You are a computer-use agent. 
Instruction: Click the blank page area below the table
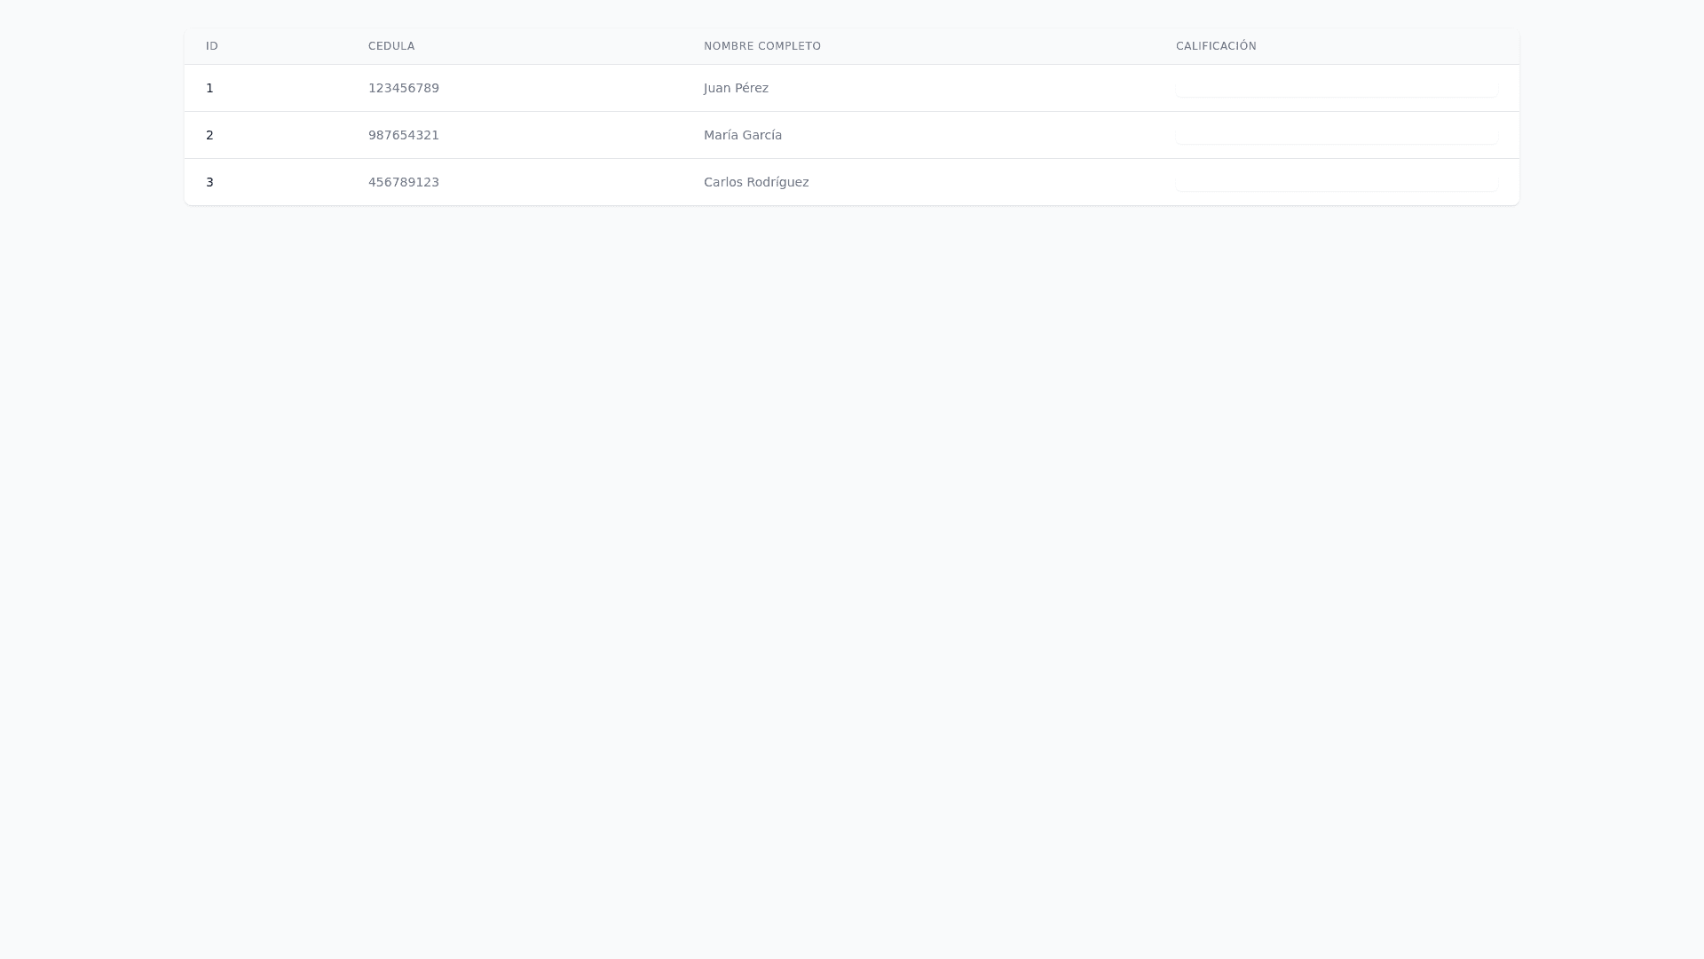click(x=852, y=577)
